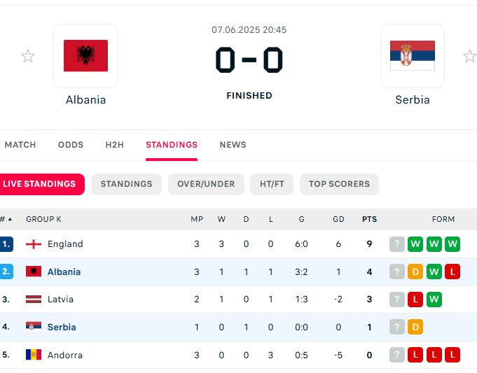Sort standings by GD column header
Screen dimensions: 477x373
click(x=338, y=219)
